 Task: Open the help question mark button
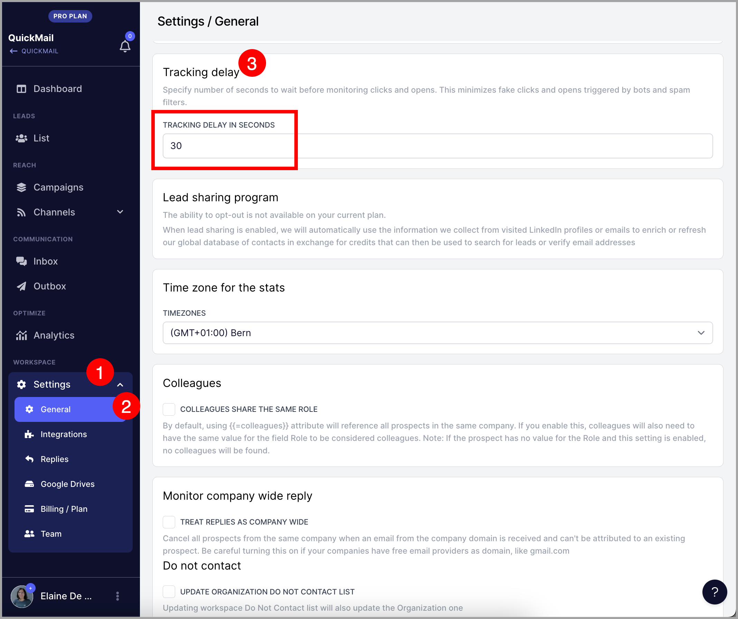coord(715,592)
